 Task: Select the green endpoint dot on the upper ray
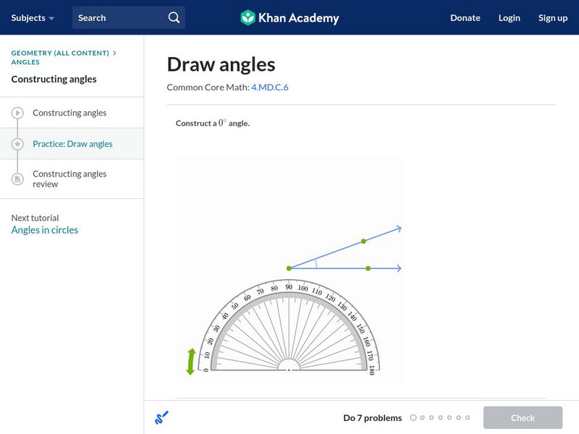(364, 240)
